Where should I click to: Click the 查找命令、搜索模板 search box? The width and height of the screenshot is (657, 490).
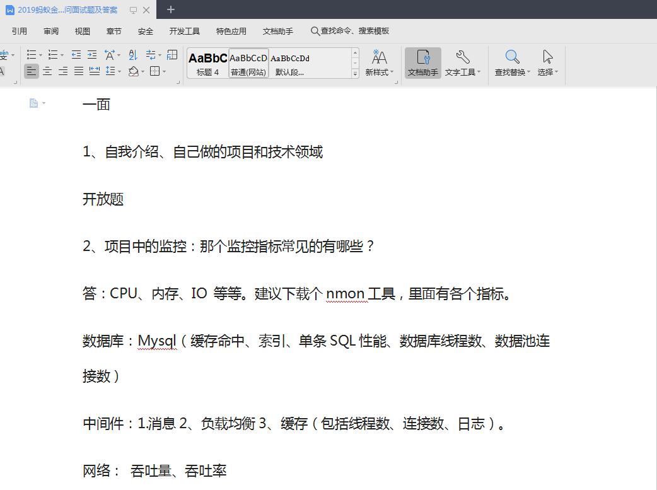[x=350, y=31]
